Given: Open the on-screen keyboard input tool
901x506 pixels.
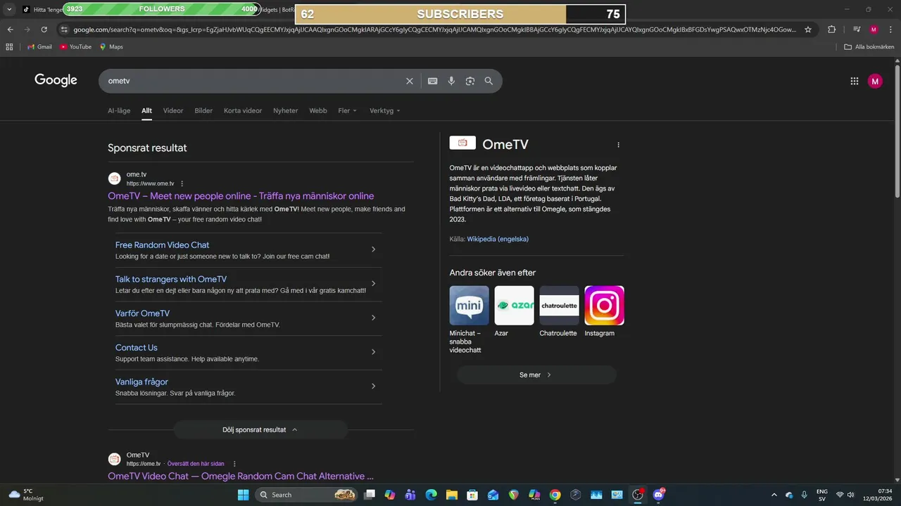Looking at the screenshot, I should click(433, 81).
